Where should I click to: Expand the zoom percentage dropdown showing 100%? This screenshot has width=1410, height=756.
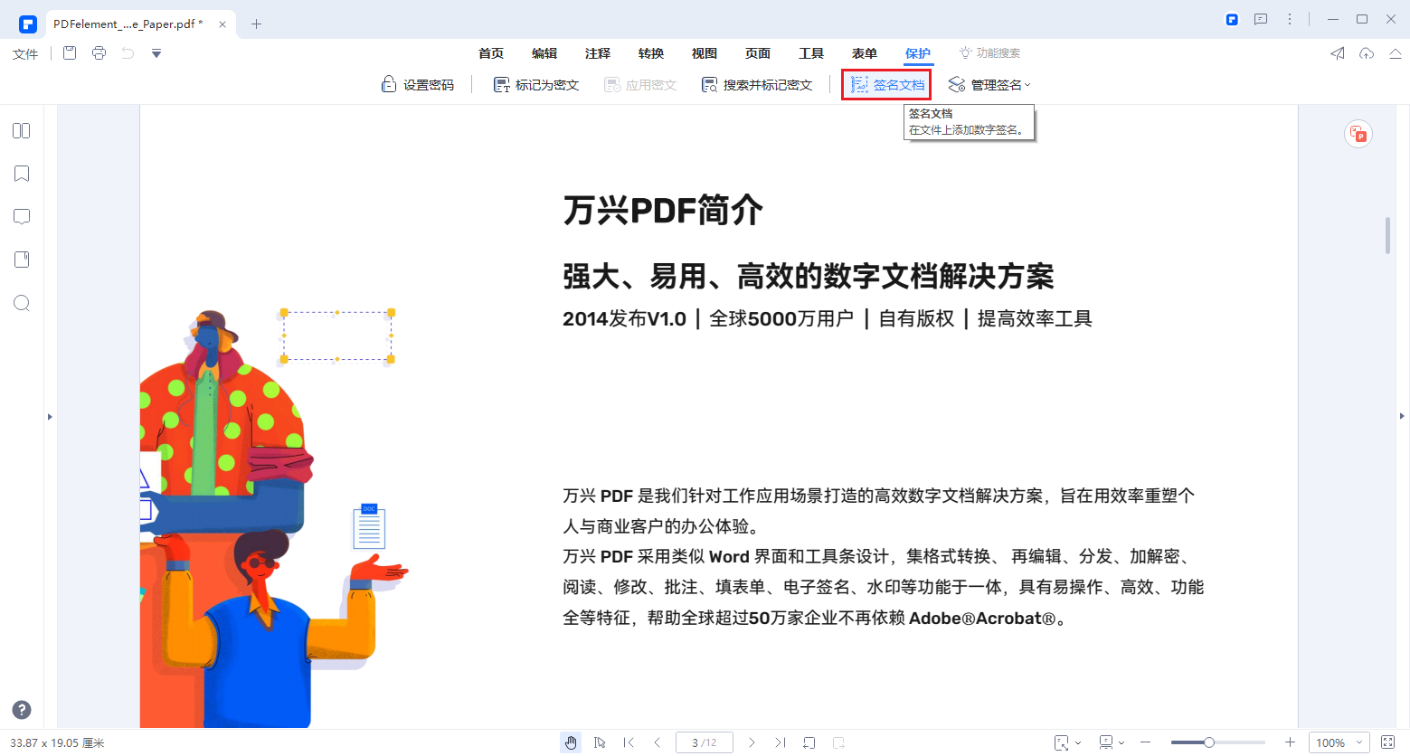pos(1339,742)
